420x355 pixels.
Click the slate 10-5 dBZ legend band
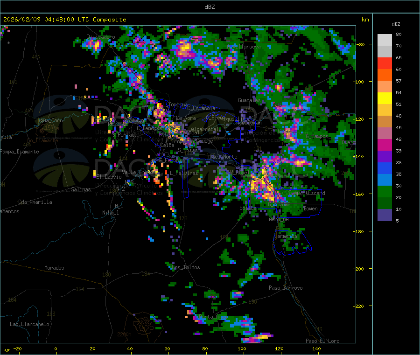coord(385,215)
